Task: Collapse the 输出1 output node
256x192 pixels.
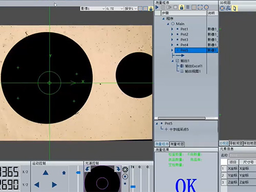Action: [173, 61]
